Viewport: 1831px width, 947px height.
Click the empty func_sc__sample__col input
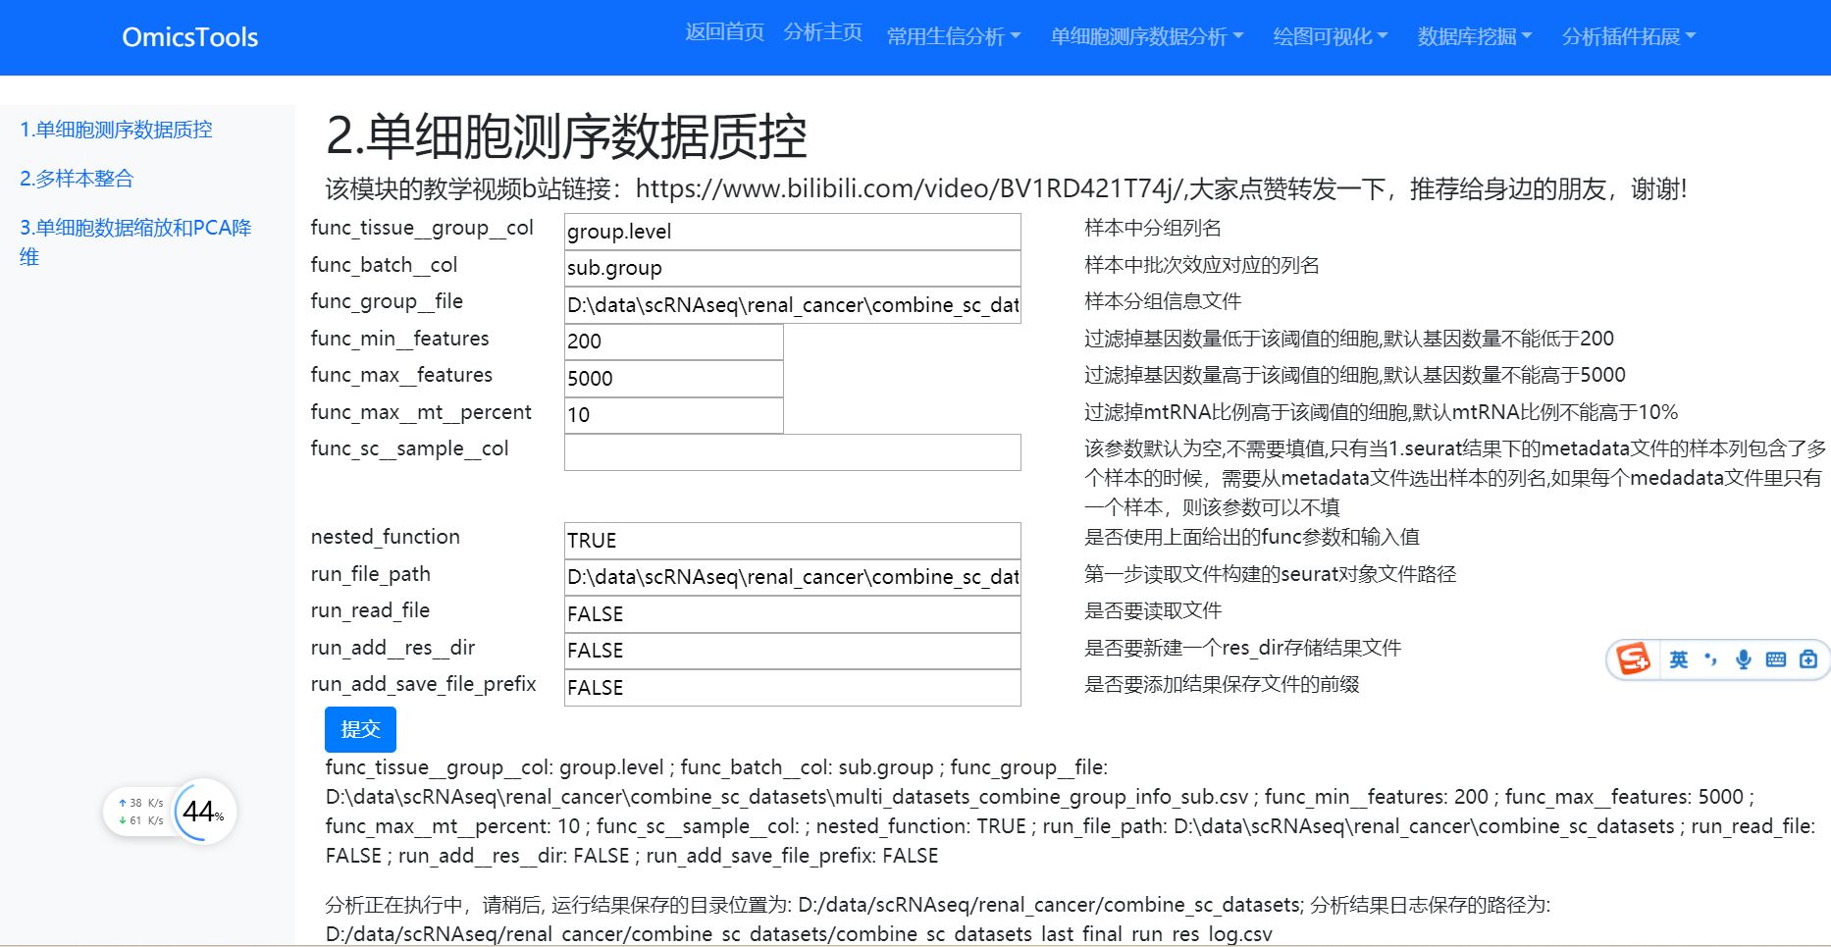pos(793,452)
